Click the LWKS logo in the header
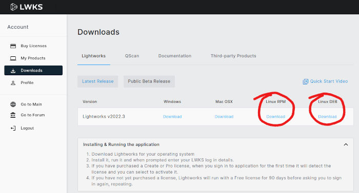The height and width of the screenshot is (193, 359). click(27, 7)
